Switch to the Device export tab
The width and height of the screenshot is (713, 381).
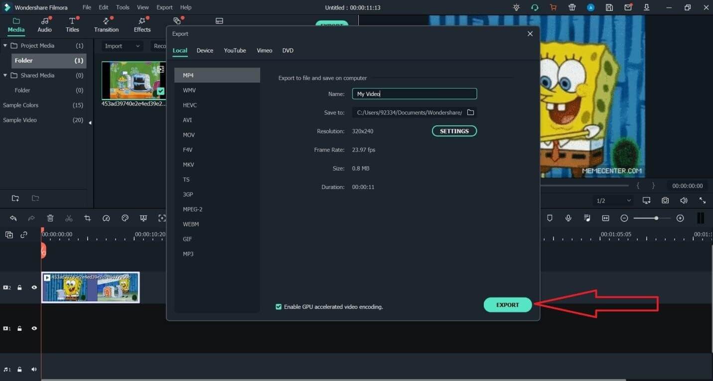click(205, 51)
